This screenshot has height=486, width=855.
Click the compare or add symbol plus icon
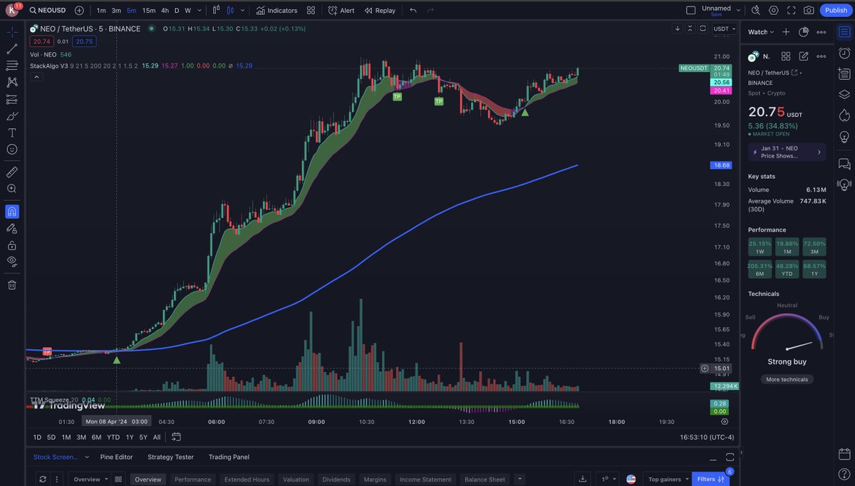click(79, 11)
